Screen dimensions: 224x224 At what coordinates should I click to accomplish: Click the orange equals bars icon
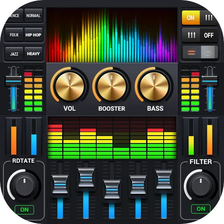(x=192, y=52)
